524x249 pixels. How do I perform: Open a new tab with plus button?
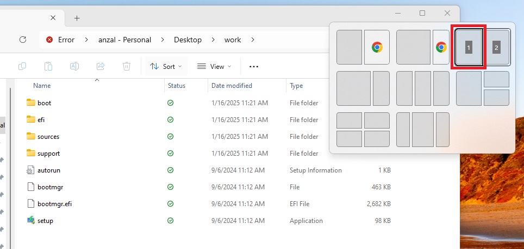click(77, 18)
